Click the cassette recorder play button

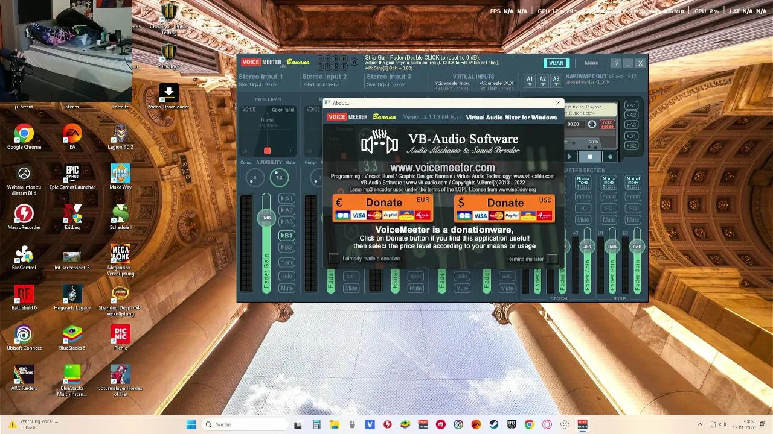[569, 157]
